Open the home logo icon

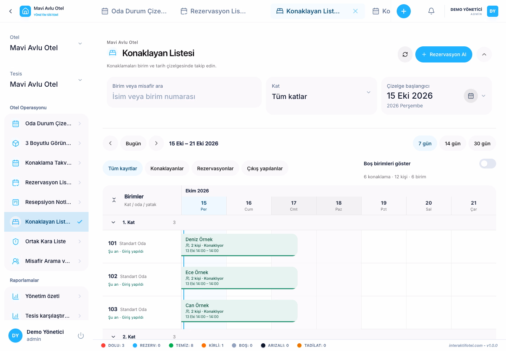(25, 11)
